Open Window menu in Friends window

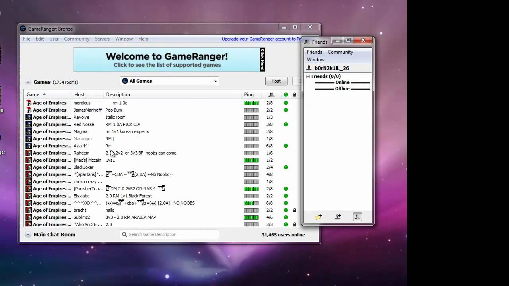pyautogui.click(x=316, y=60)
